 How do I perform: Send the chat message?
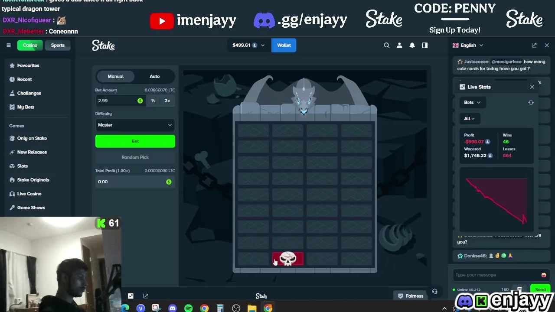(x=540, y=289)
